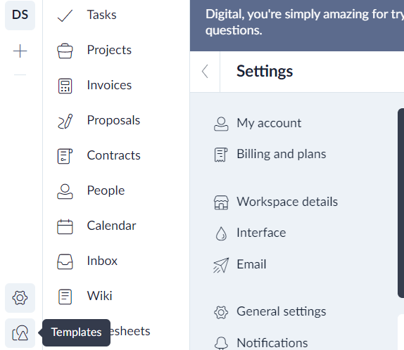404x350 pixels.
Task: Add a workspace with the plus icon
Action: click(20, 51)
